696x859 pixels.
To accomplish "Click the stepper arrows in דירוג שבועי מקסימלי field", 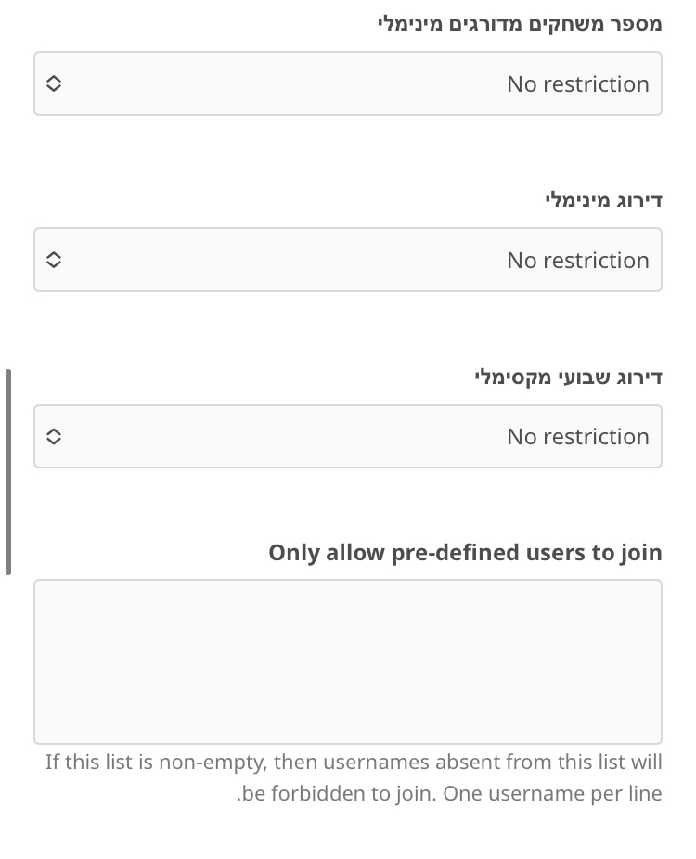I will [x=53, y=436].
